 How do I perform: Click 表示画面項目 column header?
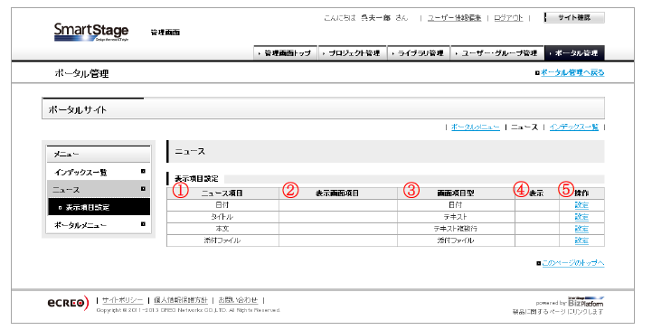[x=337, y=193]
